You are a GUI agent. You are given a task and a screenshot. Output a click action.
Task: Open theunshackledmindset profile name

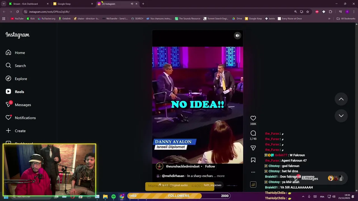(x=183, y=166)
